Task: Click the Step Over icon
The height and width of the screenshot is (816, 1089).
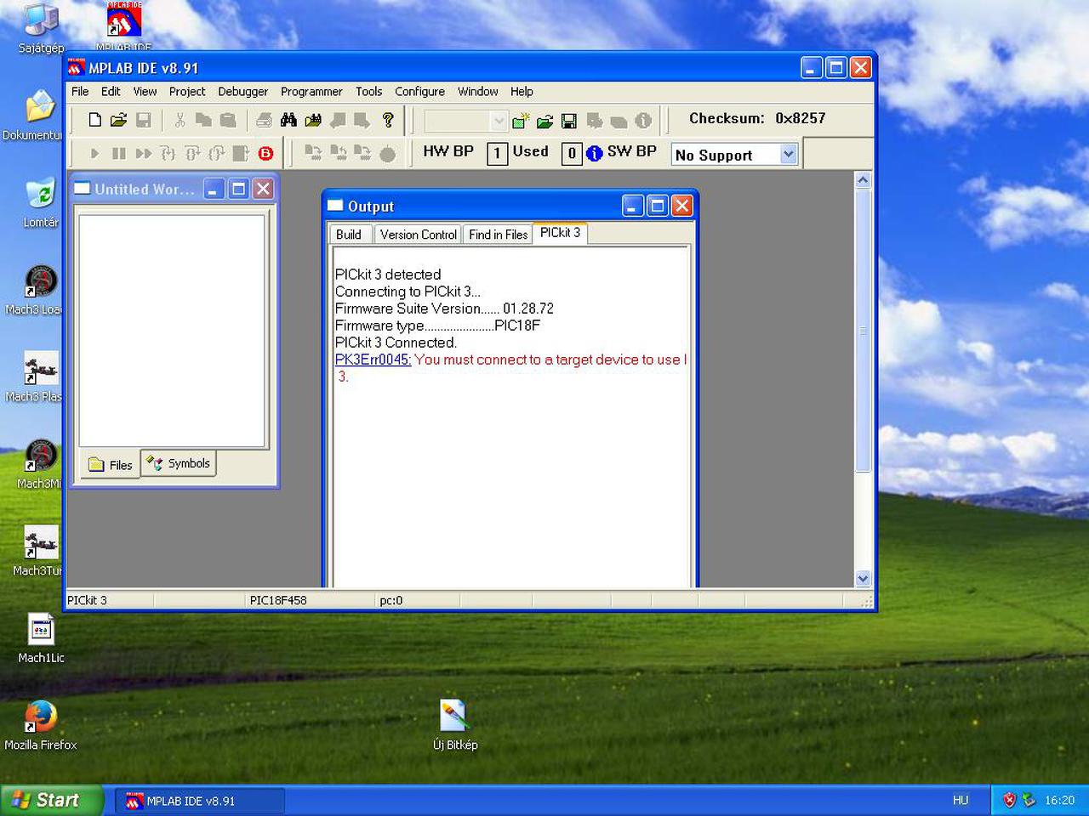Action: (193, 154)
